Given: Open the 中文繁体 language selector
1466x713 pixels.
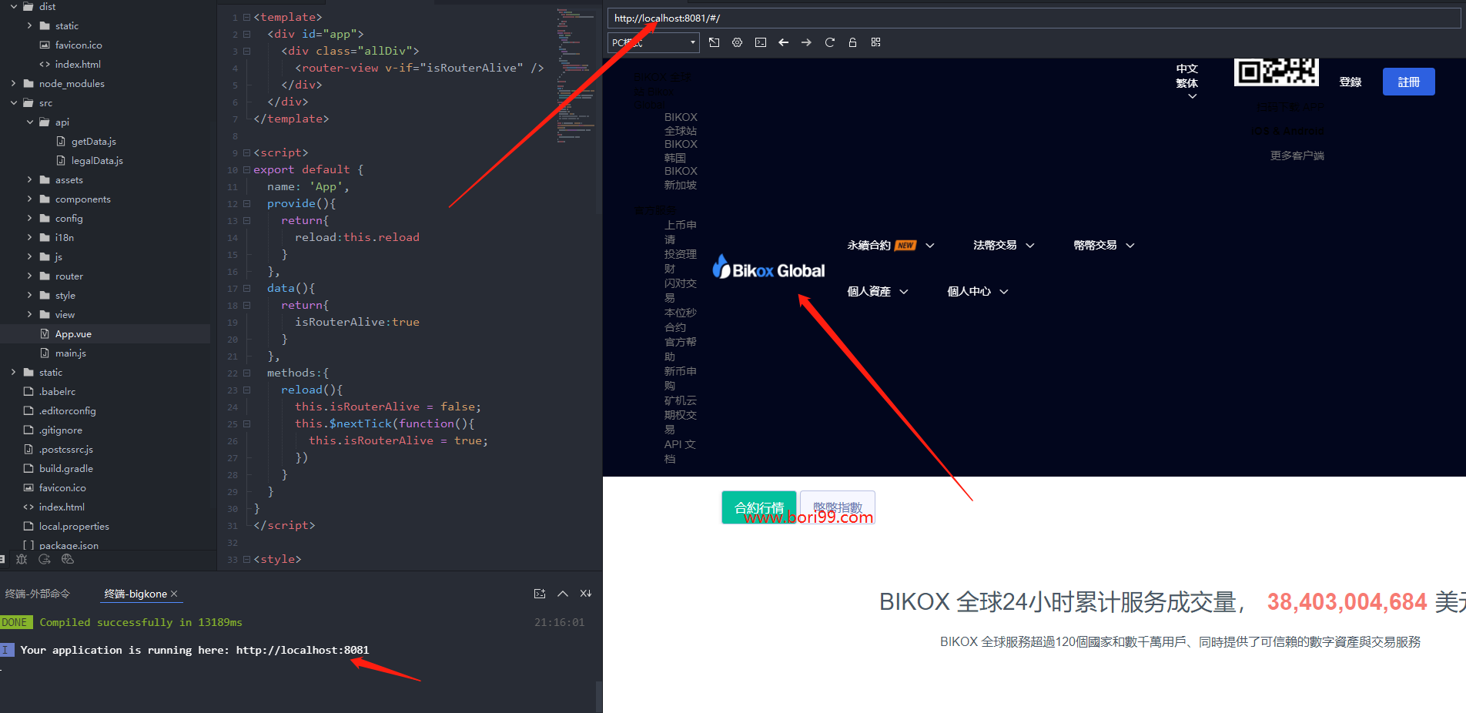Looking at the screenshot, I should [x=1187, y=81].
